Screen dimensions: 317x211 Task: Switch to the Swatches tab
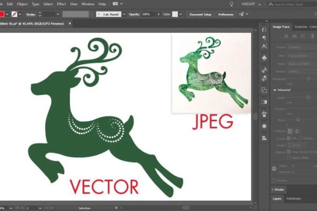click(301, 26)
